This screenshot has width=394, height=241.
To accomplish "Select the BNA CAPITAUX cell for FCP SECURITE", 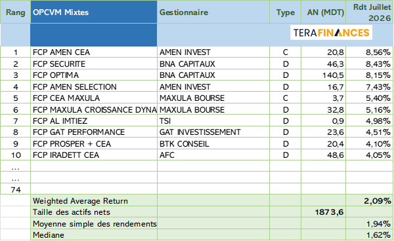I will (213, 64).
